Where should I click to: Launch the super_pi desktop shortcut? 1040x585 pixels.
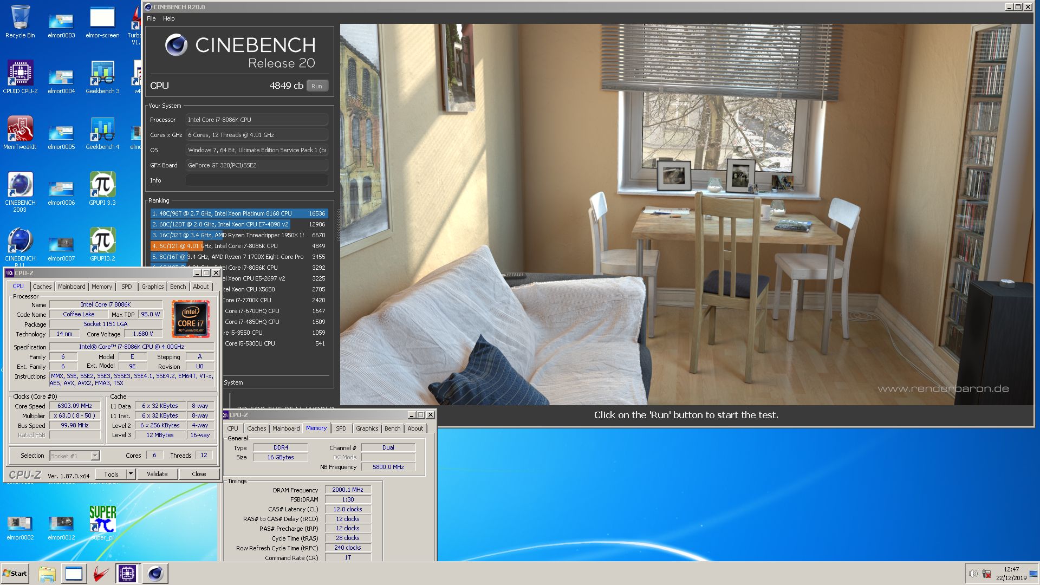pos(102,523)
